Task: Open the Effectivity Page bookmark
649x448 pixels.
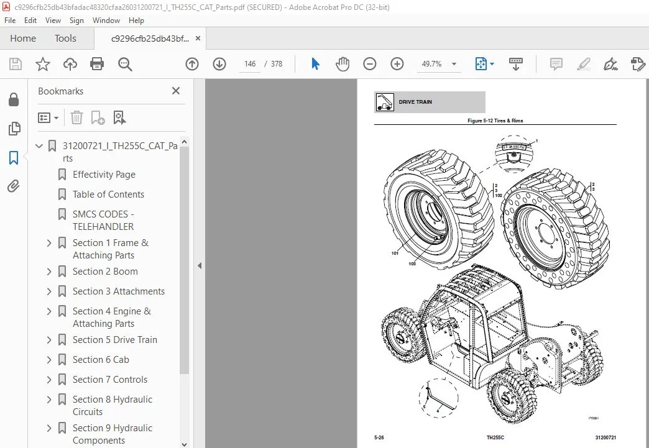Action: click(104, 175)
